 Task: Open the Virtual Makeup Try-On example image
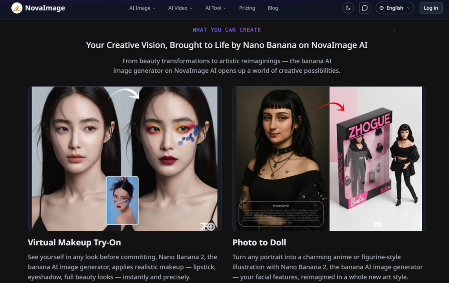pos(125,159)
